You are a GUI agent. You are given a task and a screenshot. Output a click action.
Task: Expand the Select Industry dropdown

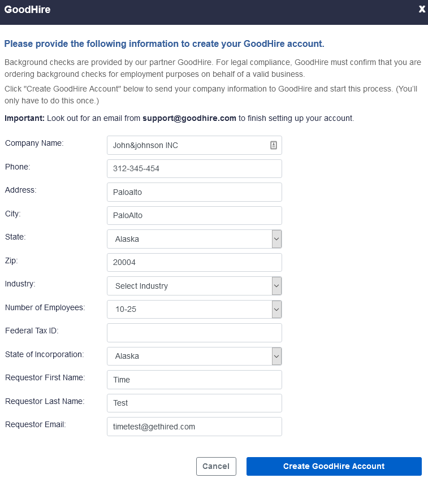[194, 286]
